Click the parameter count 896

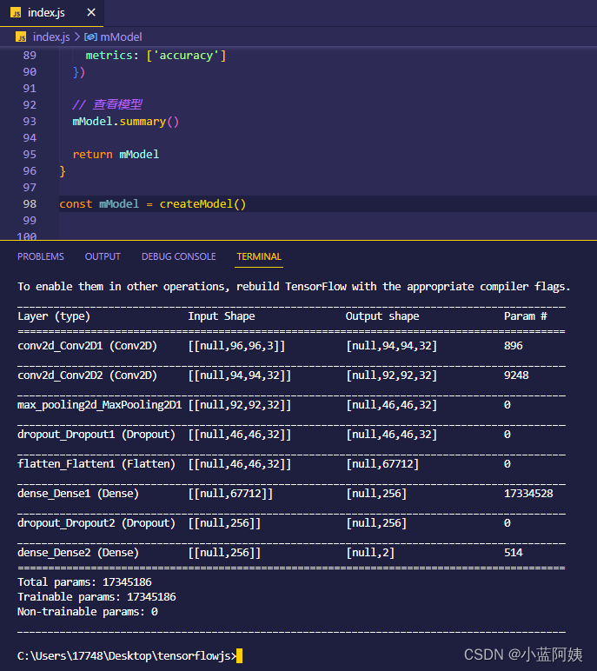(x=513, y=346)
